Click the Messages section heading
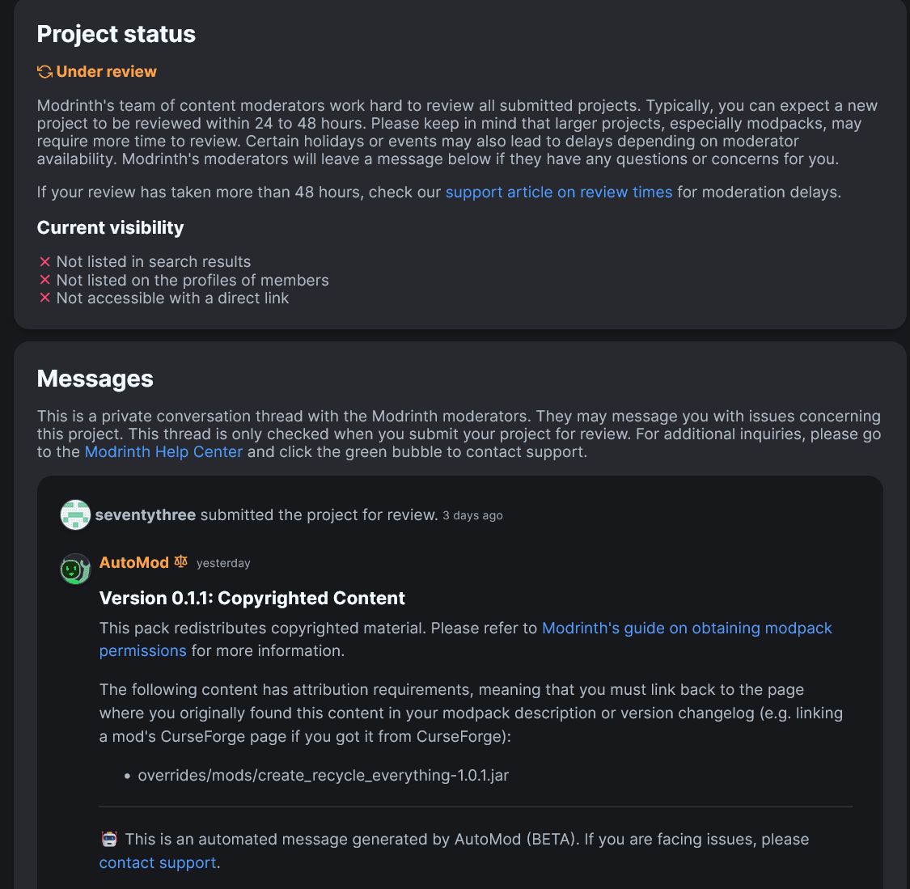Viewport: 910px width, 889px height. (x=95, y=379)
